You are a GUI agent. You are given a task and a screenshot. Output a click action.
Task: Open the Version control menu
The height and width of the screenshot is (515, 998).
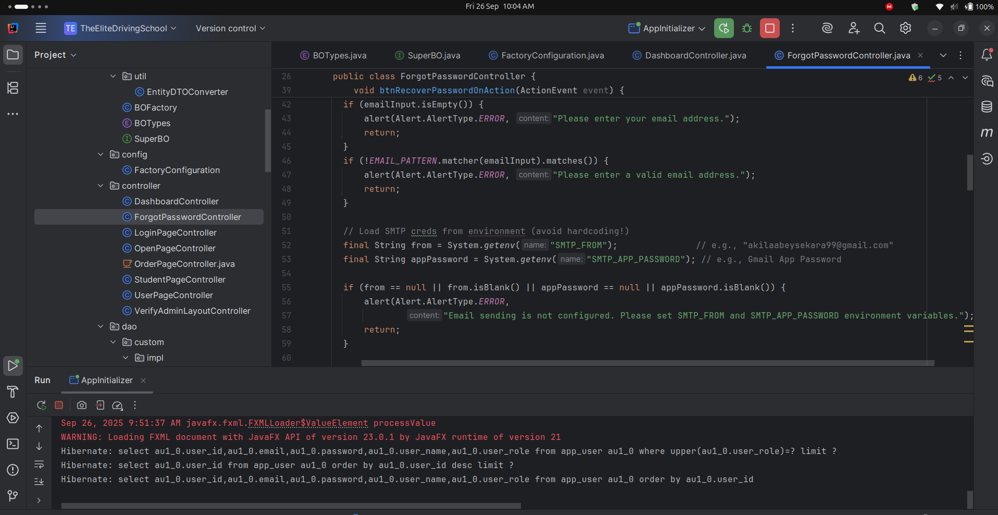(230, 28)
